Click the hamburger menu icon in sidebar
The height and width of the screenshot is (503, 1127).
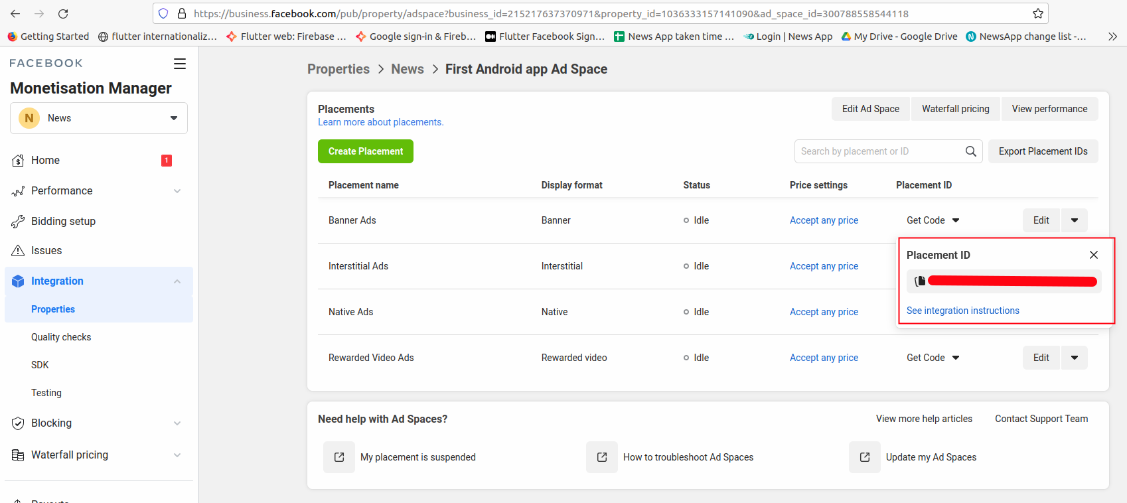click(x=179, y=64)
